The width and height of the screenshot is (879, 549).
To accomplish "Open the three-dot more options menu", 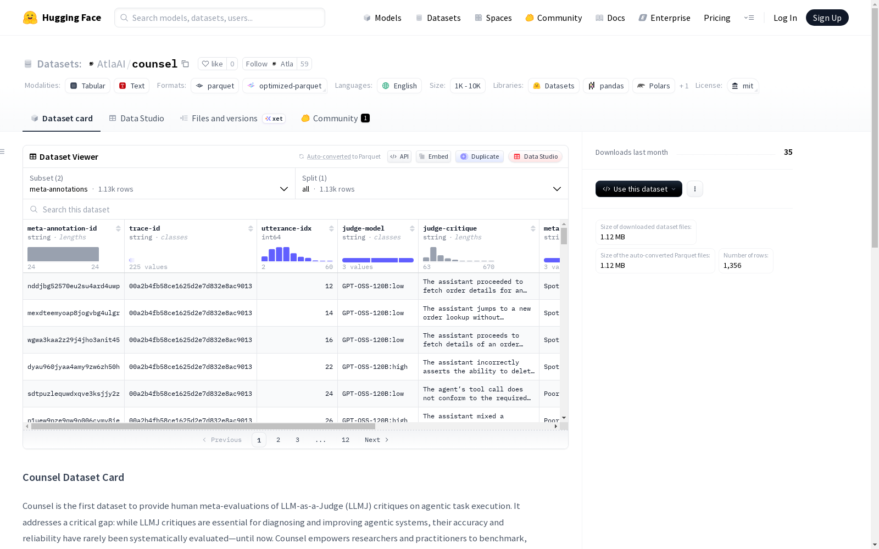I will click(x=695, y=189).
